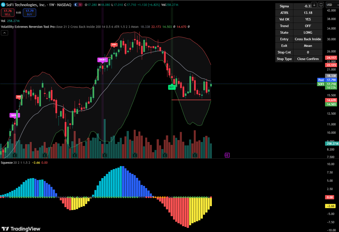Click the red 0.00 Squeeze scale label
This screenshot has height=232, width=339.
point(330,197)
